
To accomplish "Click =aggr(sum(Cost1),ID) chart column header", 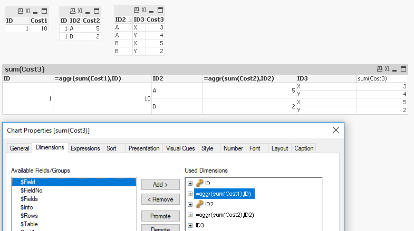I will (x=102, y=78).
